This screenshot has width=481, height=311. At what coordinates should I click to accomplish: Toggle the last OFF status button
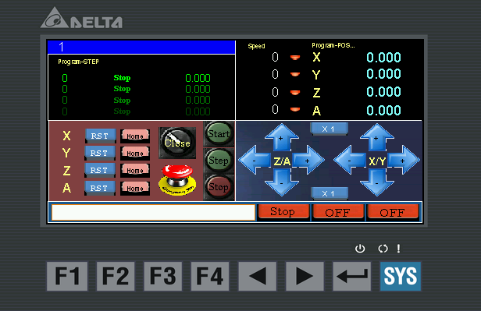[393, 212]
